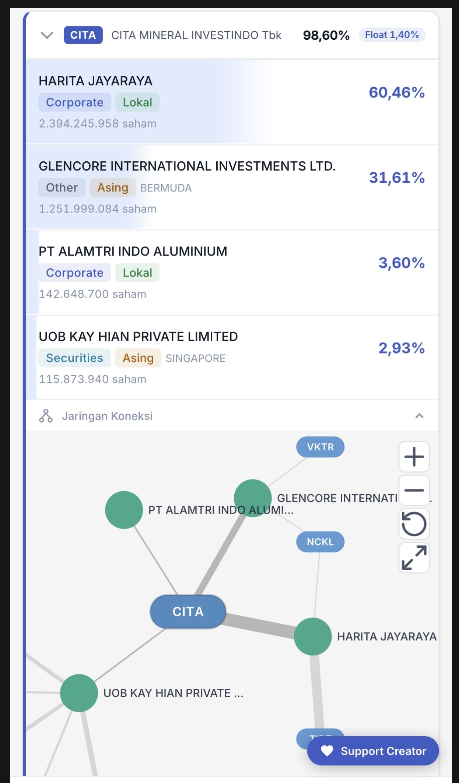Click the Float 1,40% badge
The height and width of the screenshot is (783, 459).
pyautogui.click(x=392, y=35)
